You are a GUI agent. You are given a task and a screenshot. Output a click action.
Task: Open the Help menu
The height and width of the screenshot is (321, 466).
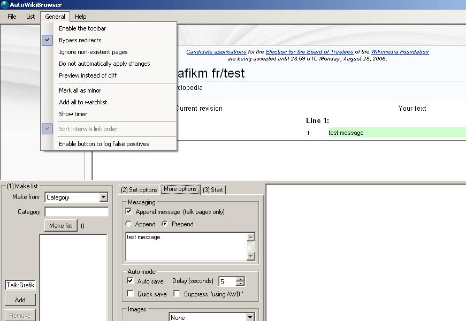coord(80,17)
